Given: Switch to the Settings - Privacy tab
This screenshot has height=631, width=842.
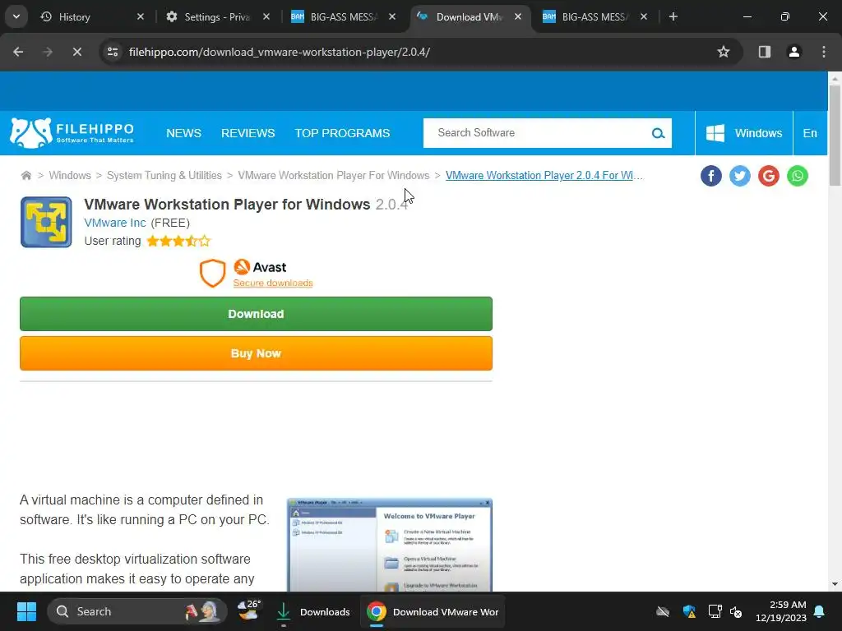Looking at the screenshot, I should 217,17.
